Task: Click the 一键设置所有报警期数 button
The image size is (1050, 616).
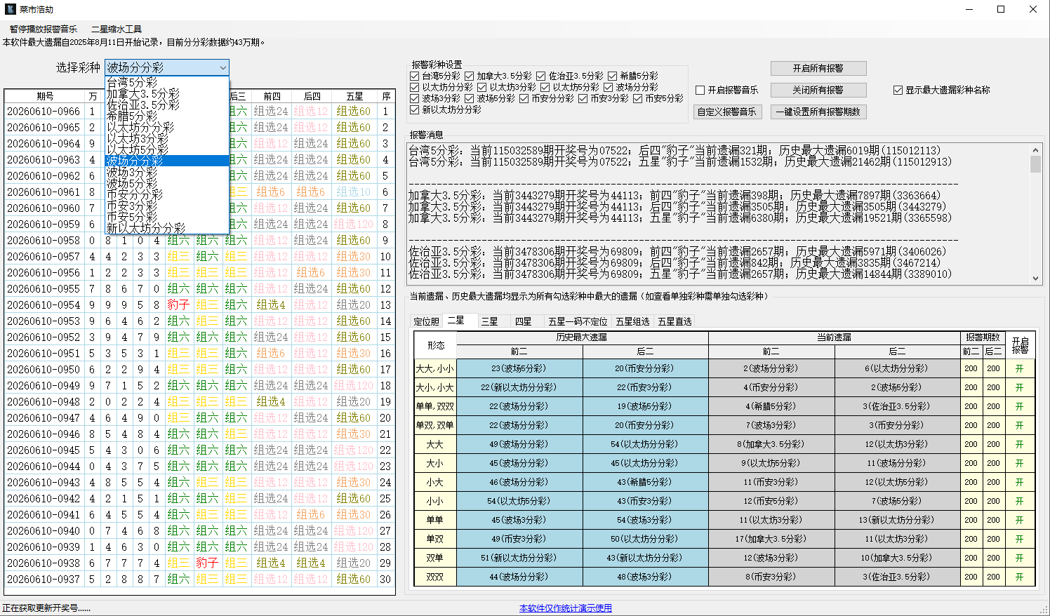Action: 818,112
